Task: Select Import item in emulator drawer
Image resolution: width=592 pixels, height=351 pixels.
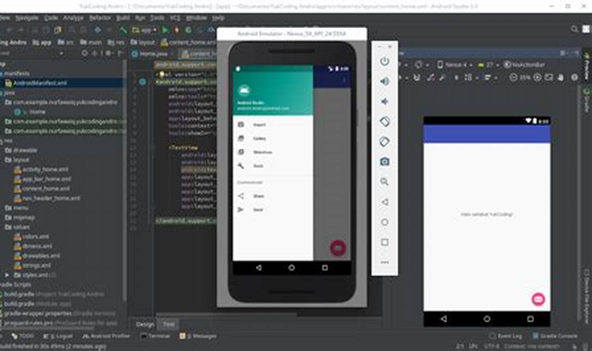Action: 273,125
